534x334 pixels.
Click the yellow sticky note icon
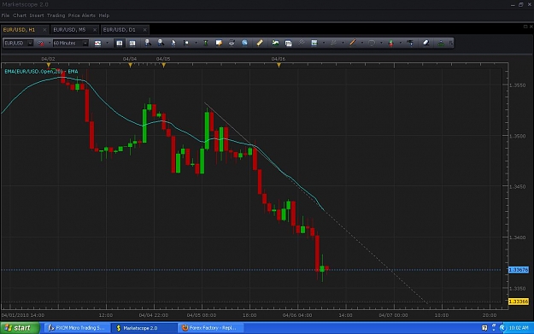coord(219,43)
